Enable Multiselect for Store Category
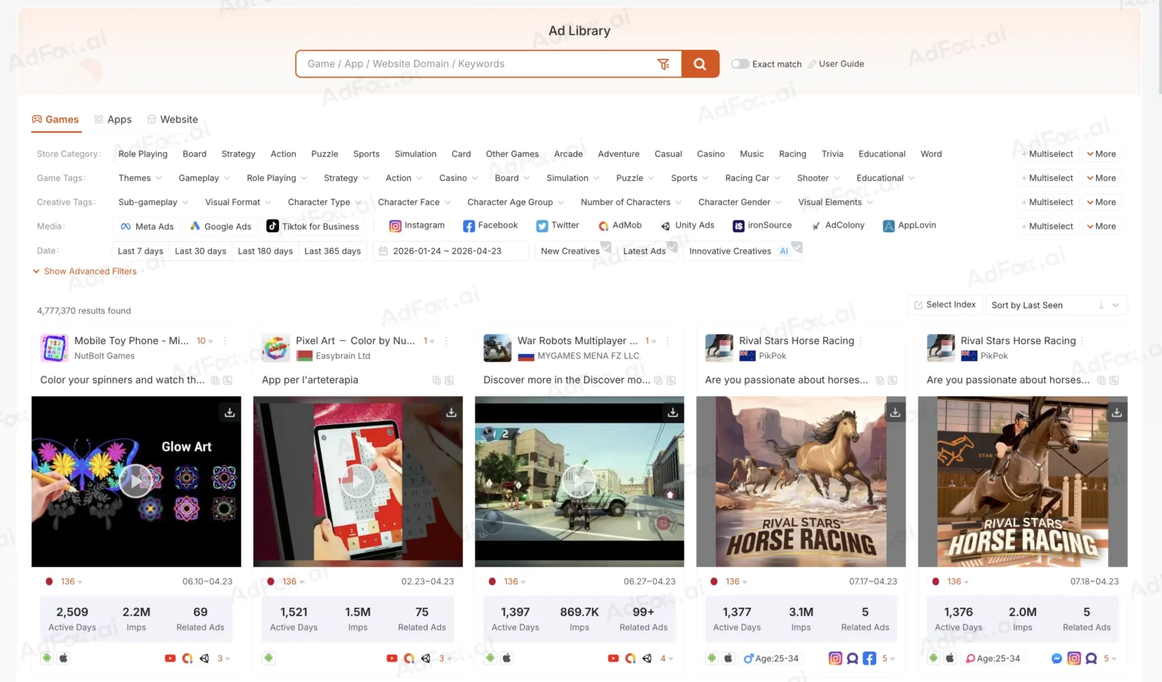Viewport: 1162px width, 682px height. [x=1047, y=153]
